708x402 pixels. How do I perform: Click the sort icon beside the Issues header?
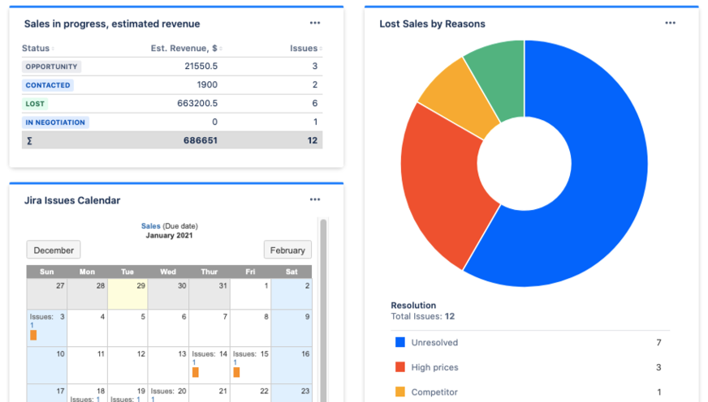[321, 49]
